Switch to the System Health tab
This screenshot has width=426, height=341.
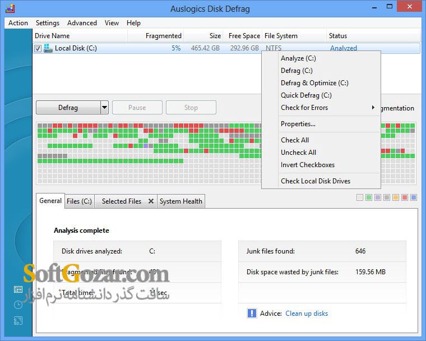tap(181, 201)
